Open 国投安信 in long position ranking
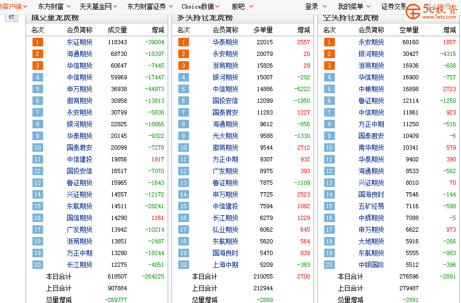 tap(225, 101)
